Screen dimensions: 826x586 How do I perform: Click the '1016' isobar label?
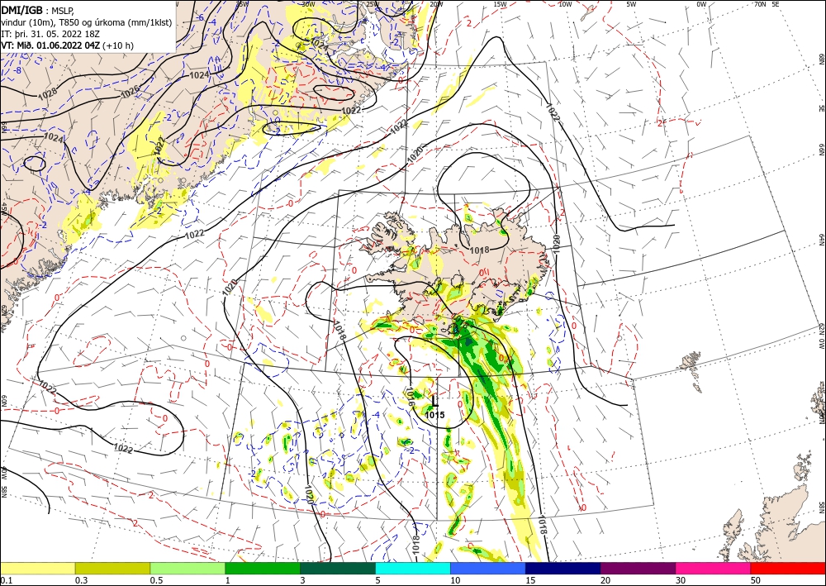[x=411, y=396]
